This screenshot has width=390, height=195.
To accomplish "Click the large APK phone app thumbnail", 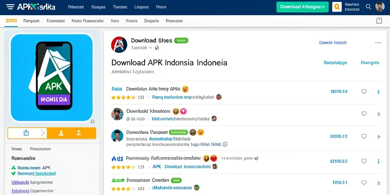I will click(x=52, y=78).
